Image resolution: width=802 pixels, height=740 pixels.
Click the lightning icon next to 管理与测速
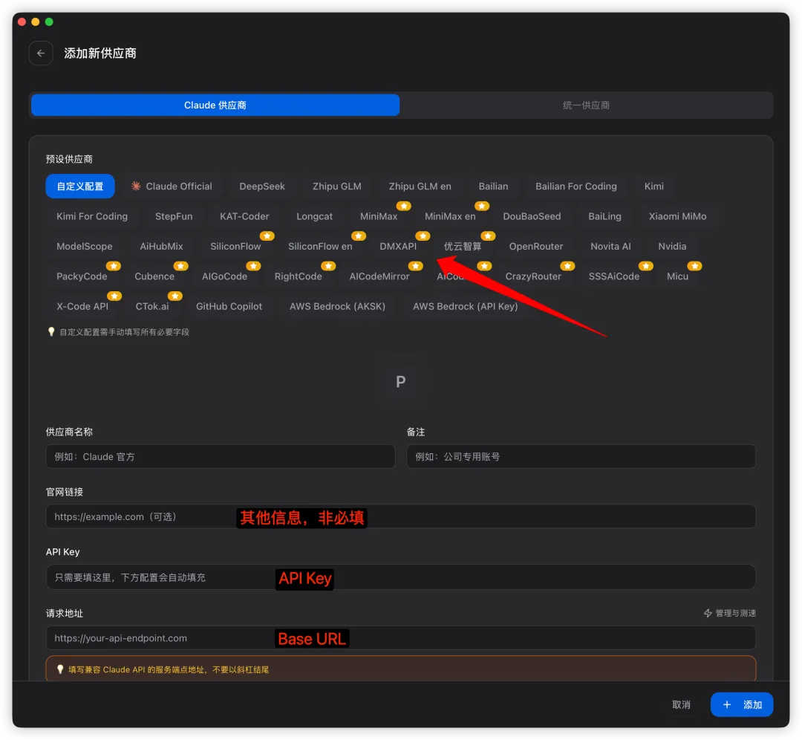pos(708,613)
